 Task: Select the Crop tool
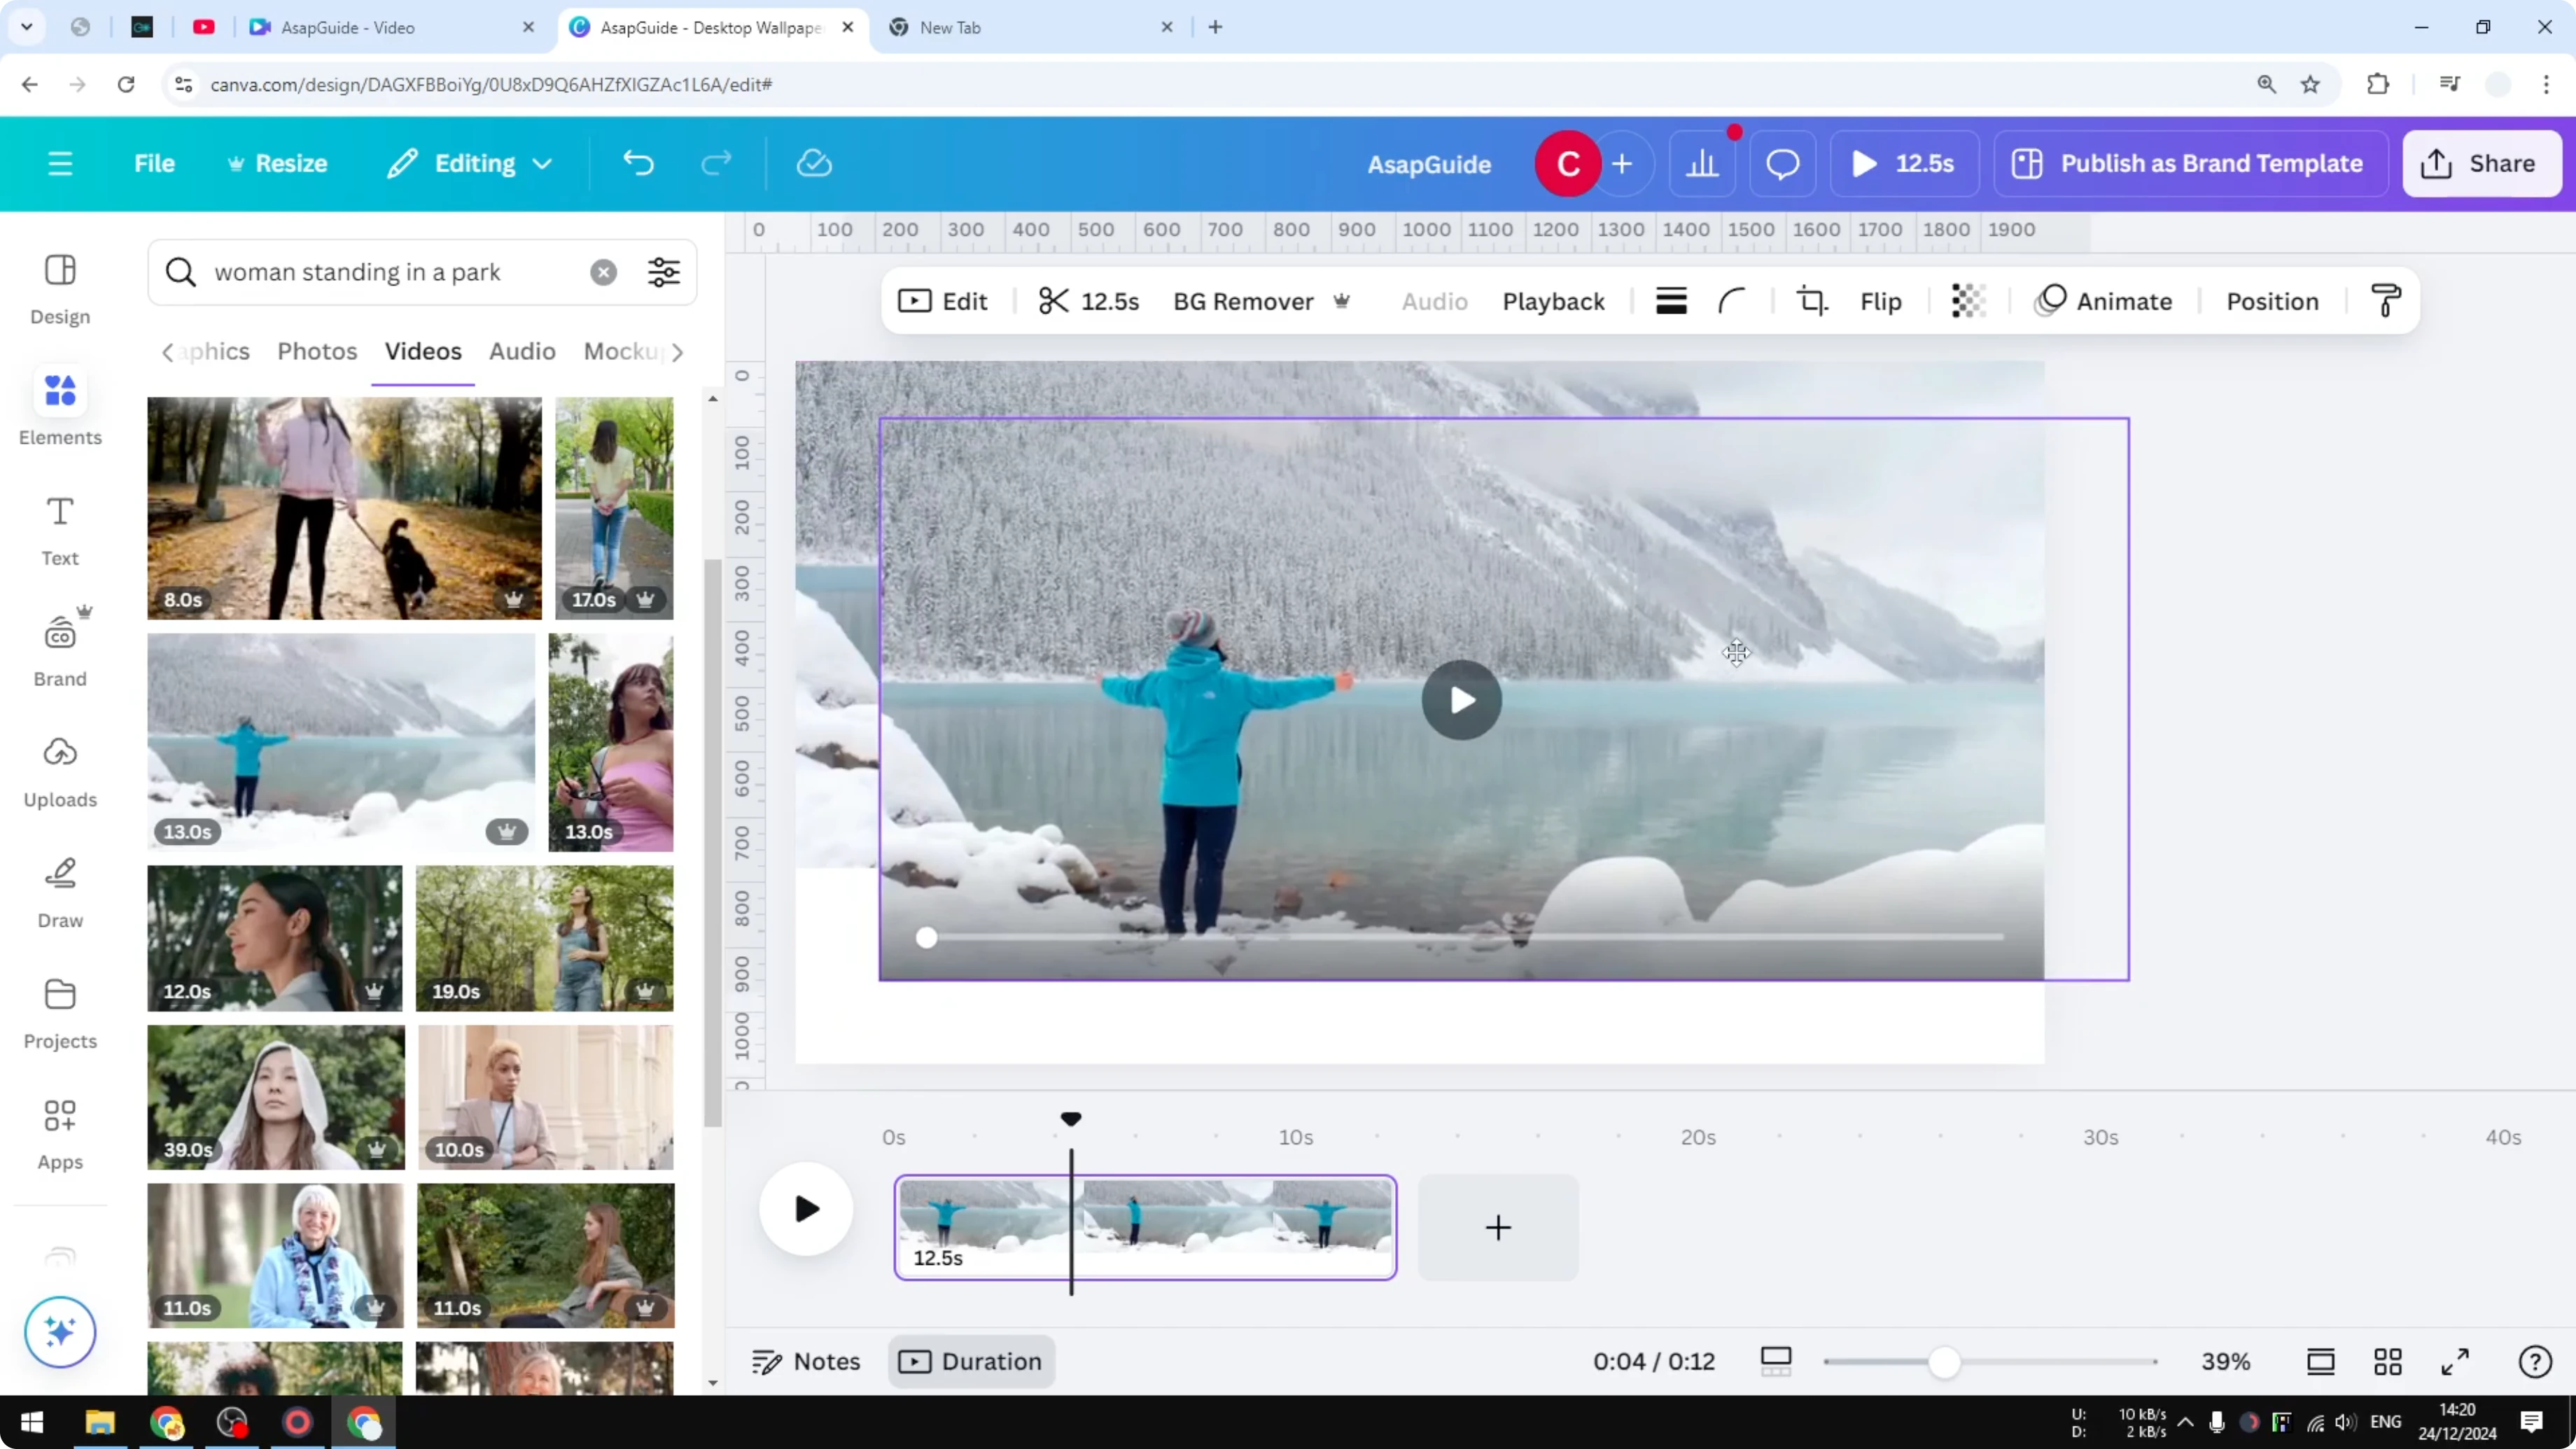coord(1812,300)
